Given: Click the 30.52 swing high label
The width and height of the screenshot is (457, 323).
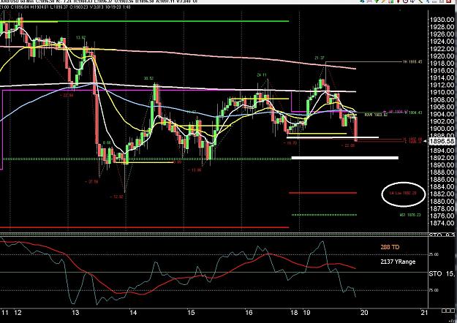Looking at the screenshot, I should pyautogui.click(x=148, y=78).
